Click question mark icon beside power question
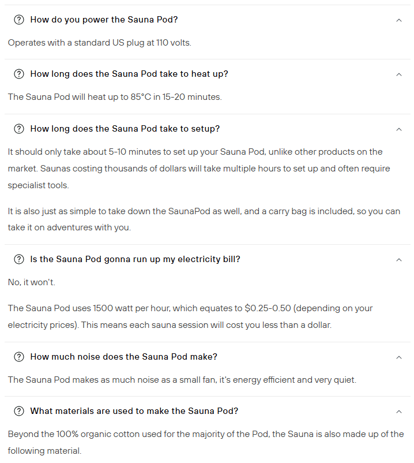The width and height of the screenshot is (414, 463). [x=19, y=20]
